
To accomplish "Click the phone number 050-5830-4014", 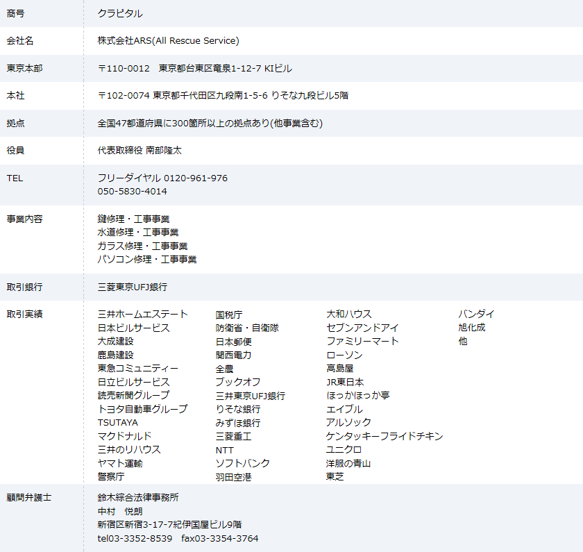I will 132,191.
